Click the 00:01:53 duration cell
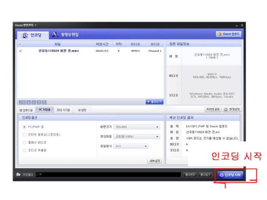 point(102,51)
